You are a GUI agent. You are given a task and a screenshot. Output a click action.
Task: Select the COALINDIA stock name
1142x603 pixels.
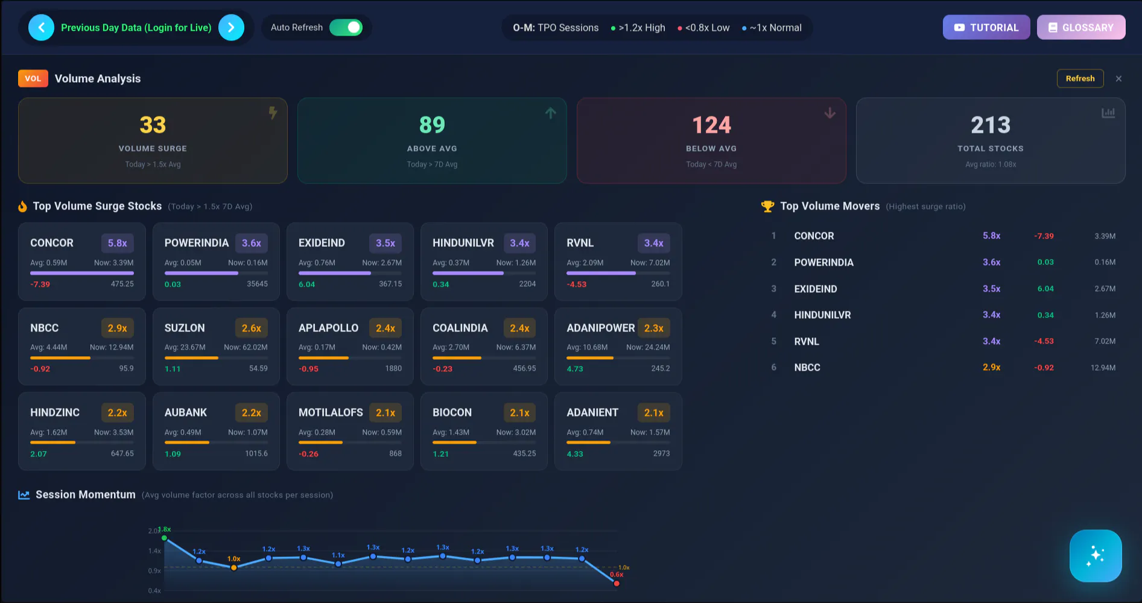point(460,328)
